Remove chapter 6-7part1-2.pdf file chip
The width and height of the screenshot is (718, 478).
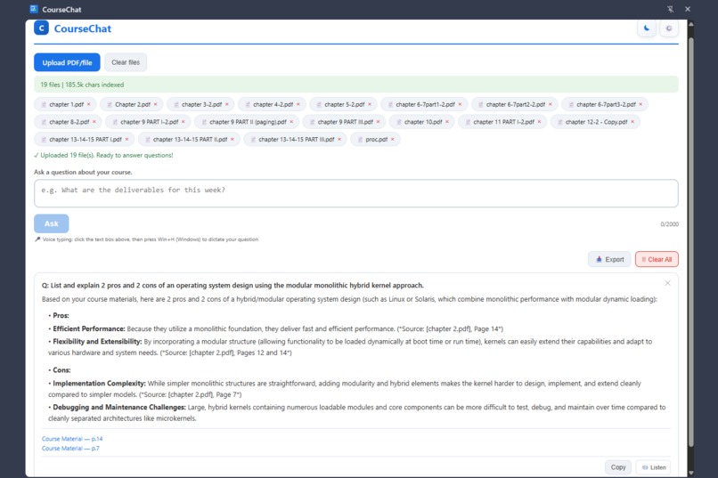click(460, 105)
